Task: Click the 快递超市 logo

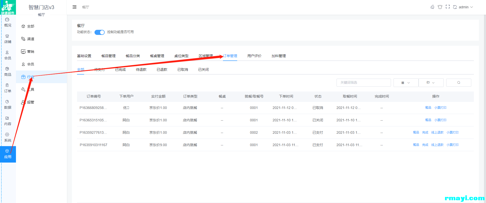Action: pos(8,7)
